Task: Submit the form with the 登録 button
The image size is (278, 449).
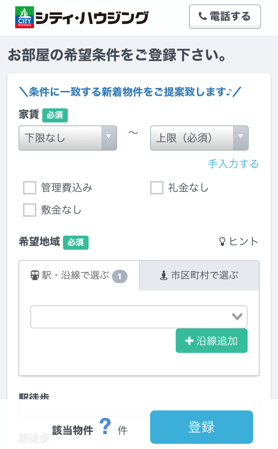Action: coord(201,427)
